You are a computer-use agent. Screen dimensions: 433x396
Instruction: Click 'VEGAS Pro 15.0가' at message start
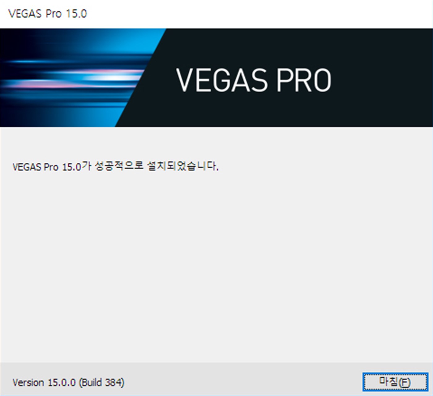(52, 166)
